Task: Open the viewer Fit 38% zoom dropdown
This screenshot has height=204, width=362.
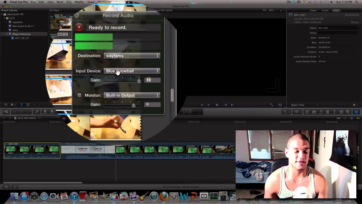Action: (272, 10)
